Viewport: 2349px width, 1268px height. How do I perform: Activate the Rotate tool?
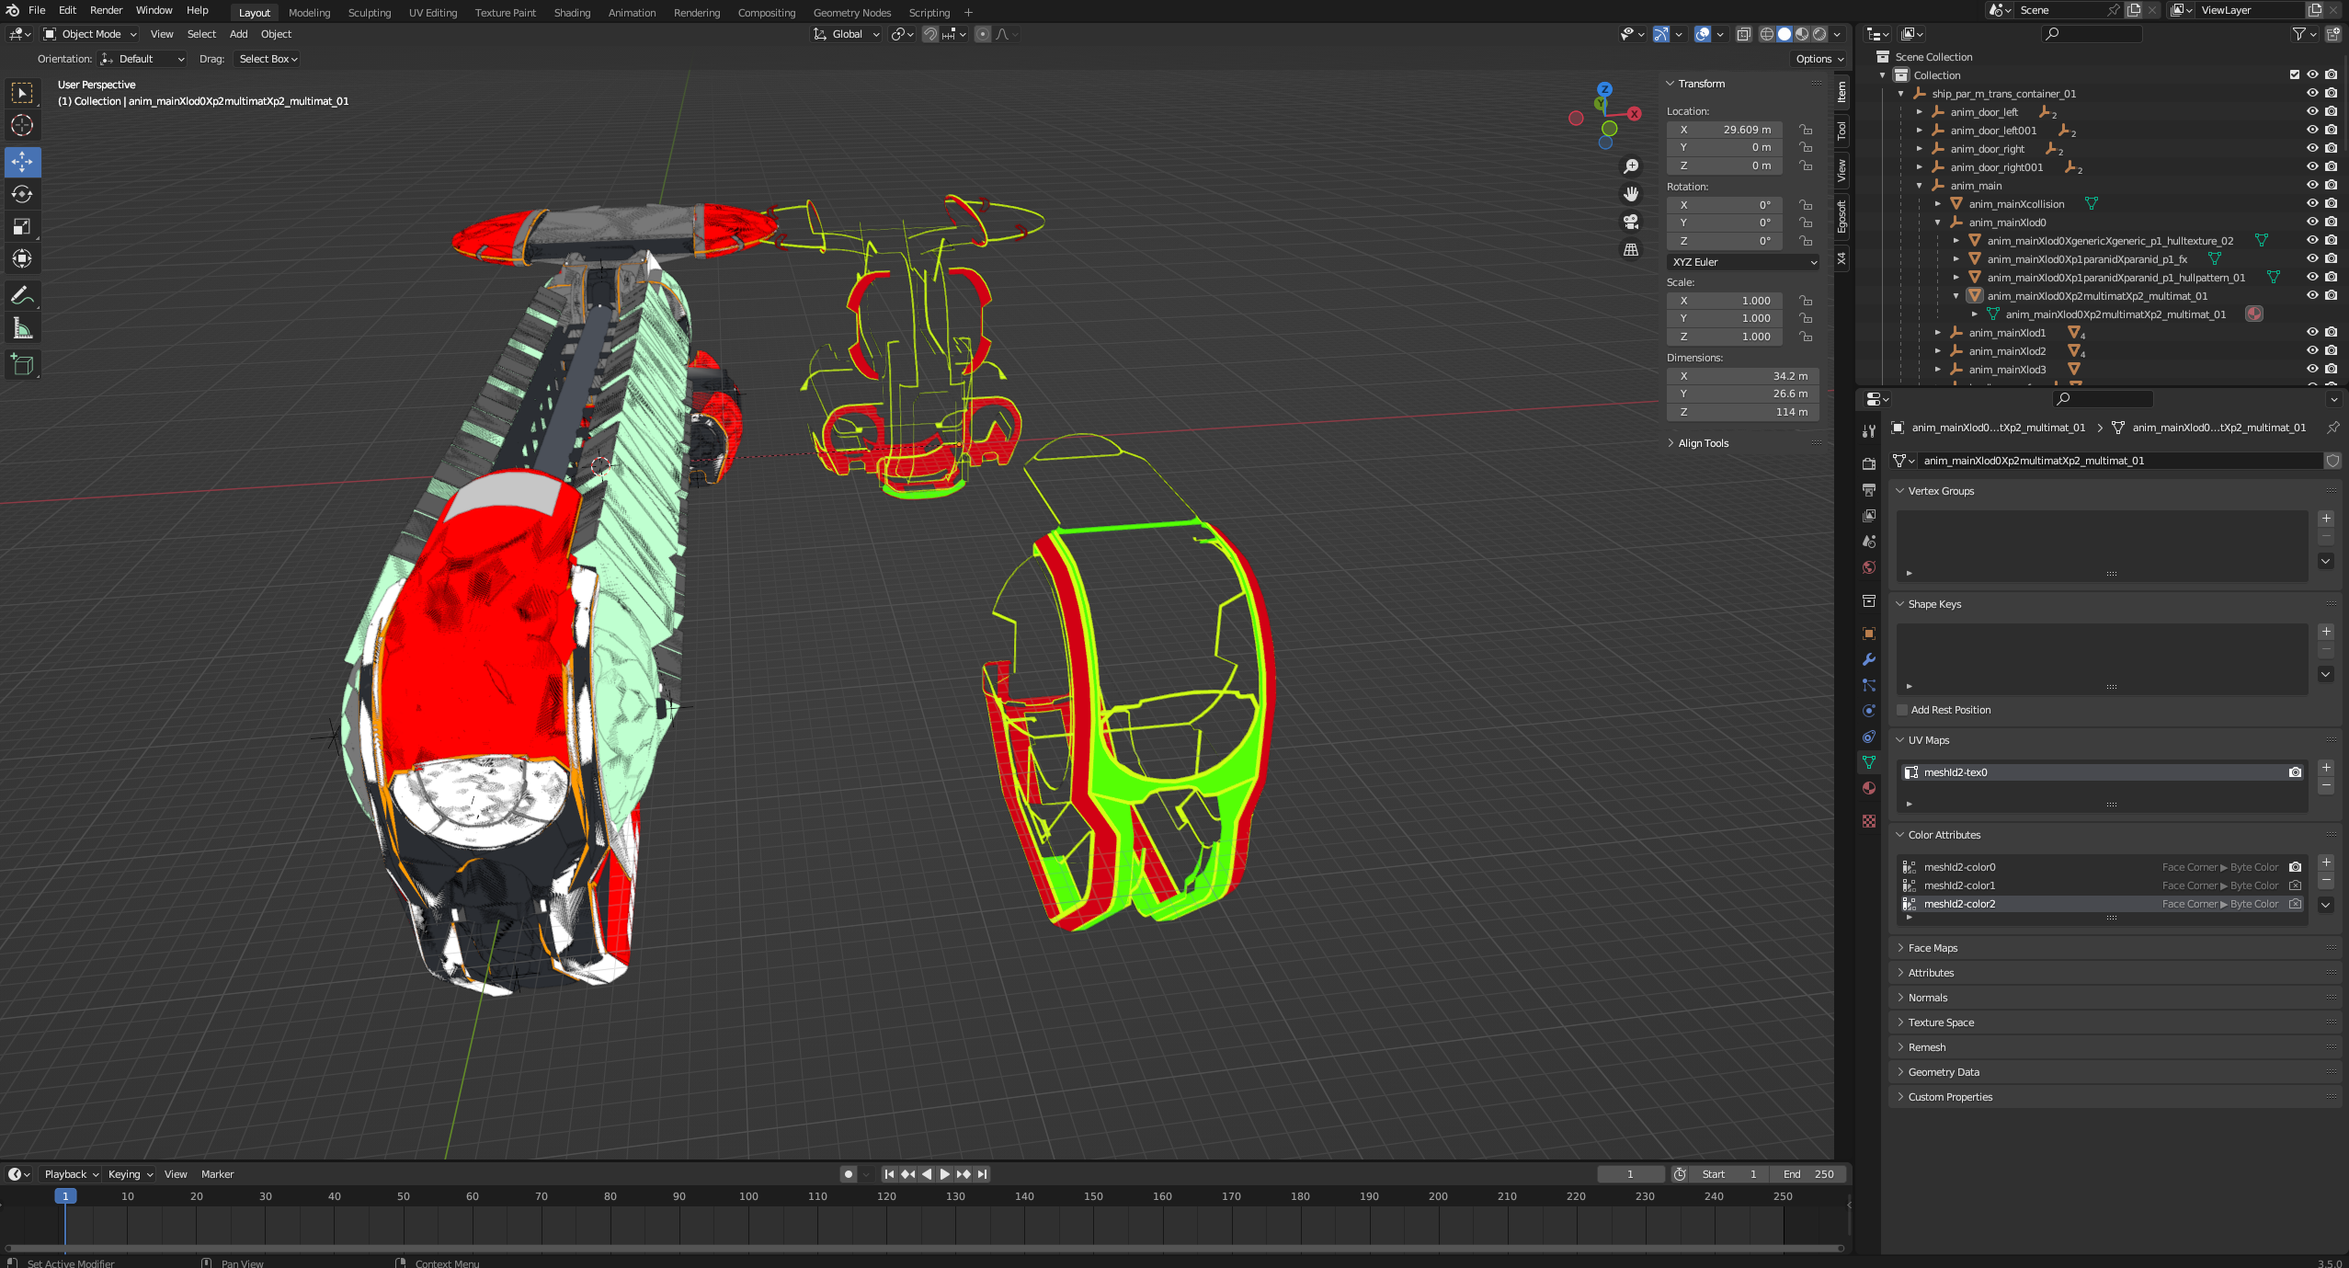click(22, 194)
